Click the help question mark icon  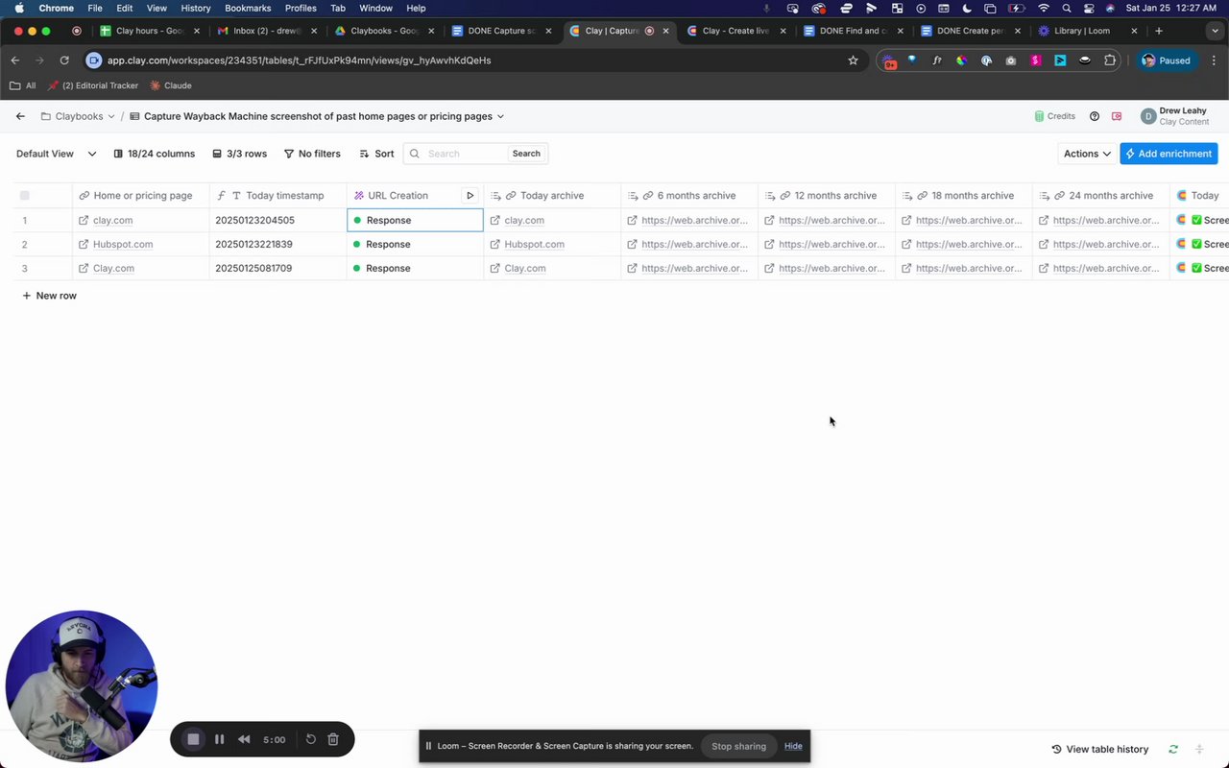click(1095, 116)
